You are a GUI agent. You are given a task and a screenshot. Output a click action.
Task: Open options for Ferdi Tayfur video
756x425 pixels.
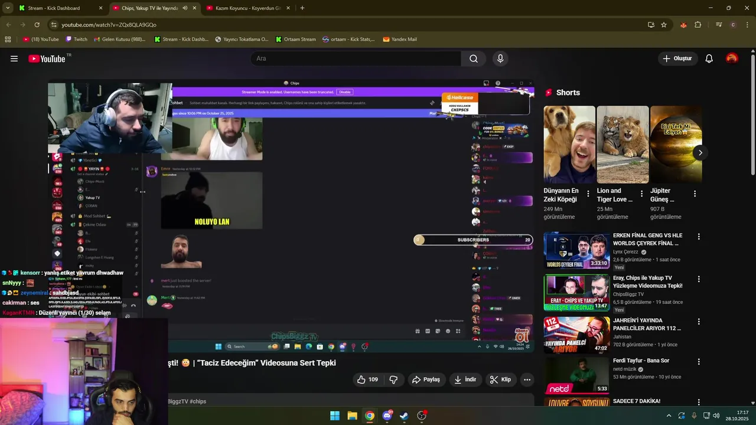[x=699, y=361]
